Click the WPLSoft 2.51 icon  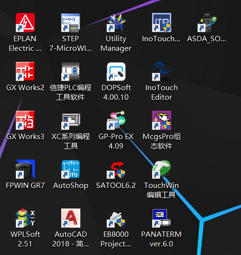[25, 218]
